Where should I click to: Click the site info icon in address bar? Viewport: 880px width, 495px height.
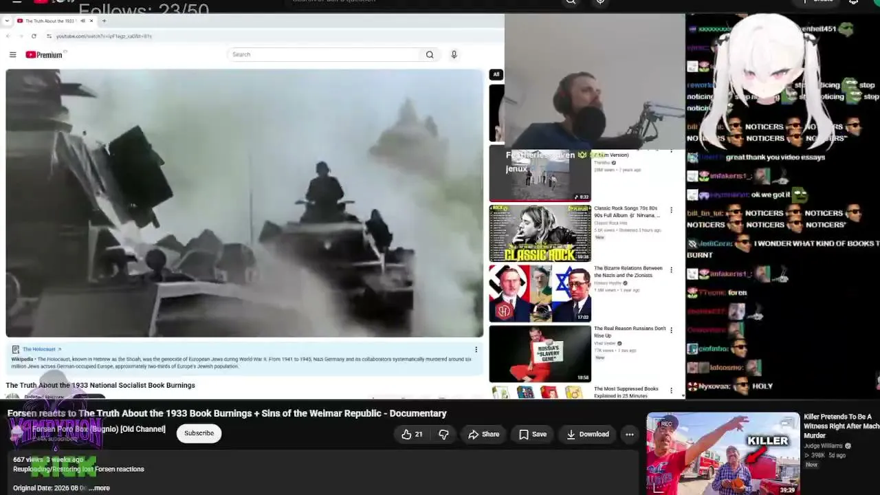[x=49, y=36]
